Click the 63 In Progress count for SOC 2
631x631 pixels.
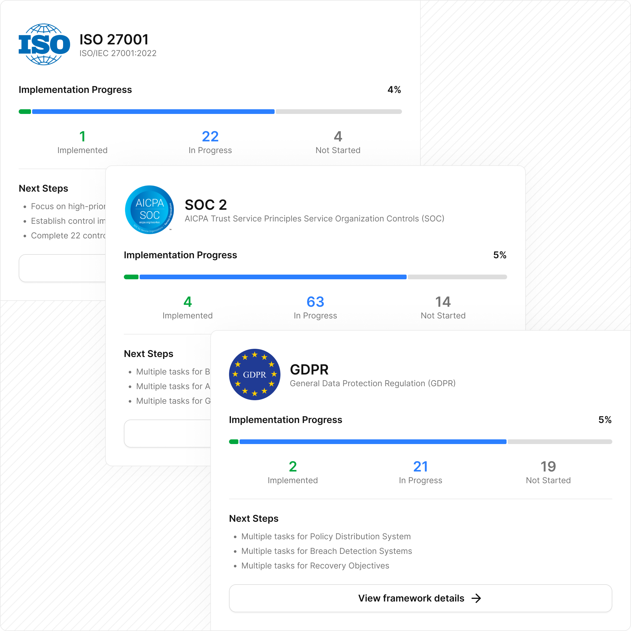pos(315,302)
